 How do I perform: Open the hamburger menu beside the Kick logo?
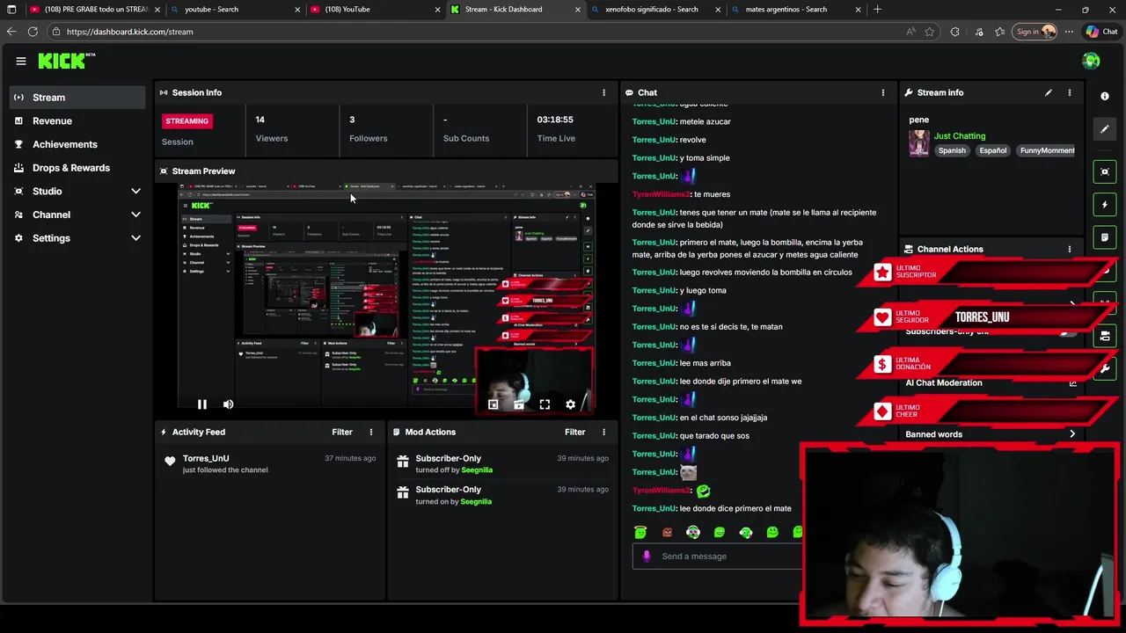coord(20,61)
